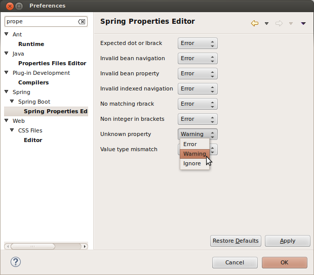Select Compilers under Plug-in Development
The height and width of the screenshot is (275, 314).
pyautogui.click(x=33, y=82)
